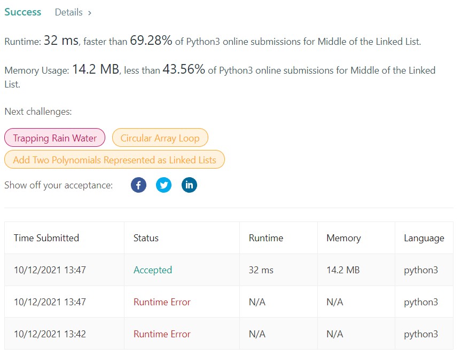Share acceptance on LinkedIn icon
Screen dimensions: 461x364
point(189,185)
